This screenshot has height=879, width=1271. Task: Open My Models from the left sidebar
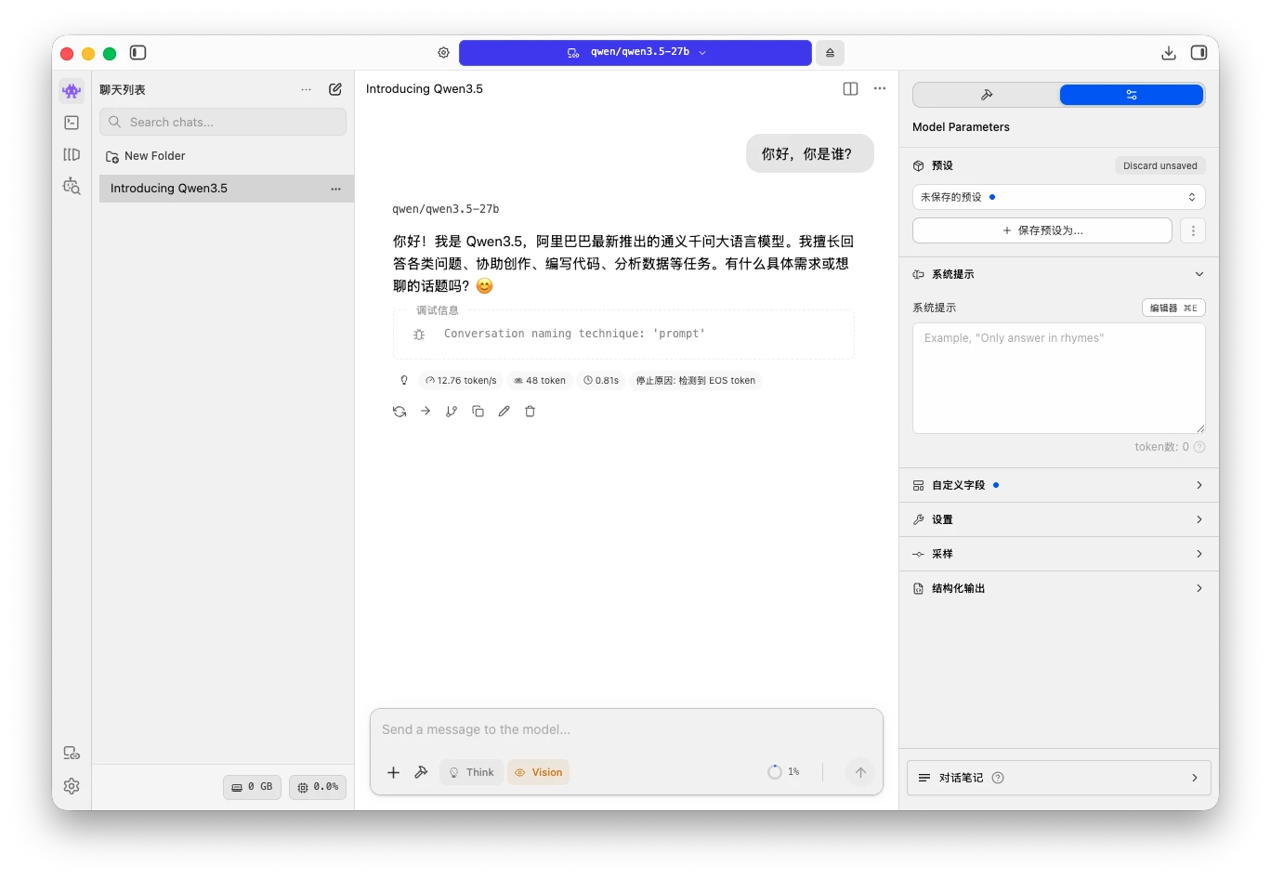pos(72,154)
